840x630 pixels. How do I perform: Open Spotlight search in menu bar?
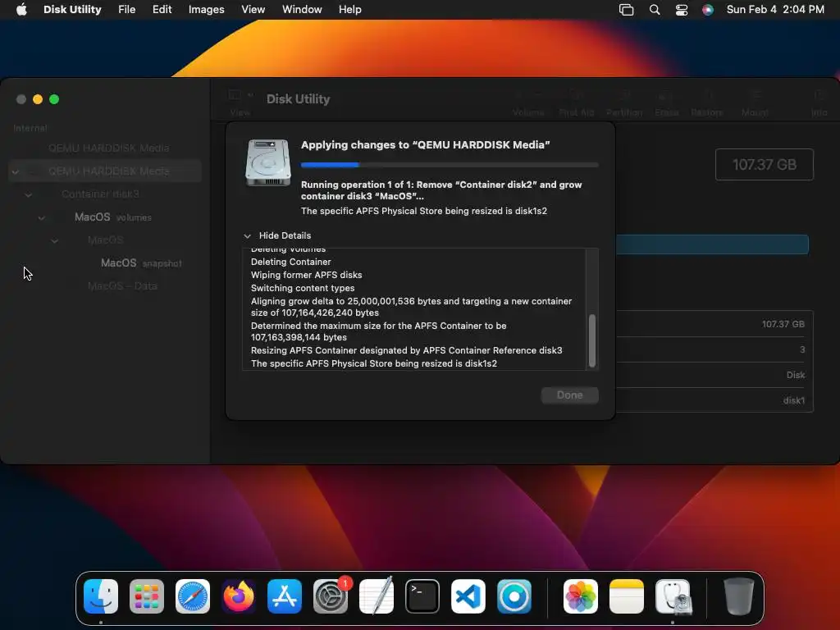[655, 10]
